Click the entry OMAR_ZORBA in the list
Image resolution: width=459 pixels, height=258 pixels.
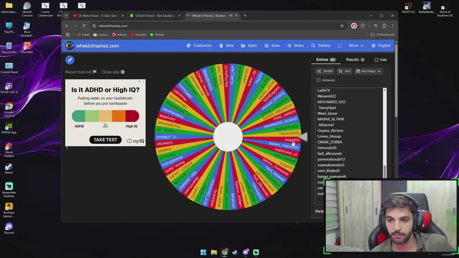pos(330,142)
